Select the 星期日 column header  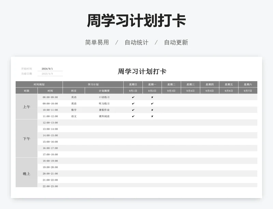point(133,85)
